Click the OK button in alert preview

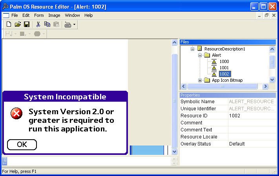[22, 145]
